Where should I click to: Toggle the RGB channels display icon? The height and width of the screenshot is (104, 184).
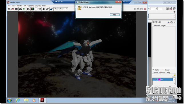[x=32, y=9]
